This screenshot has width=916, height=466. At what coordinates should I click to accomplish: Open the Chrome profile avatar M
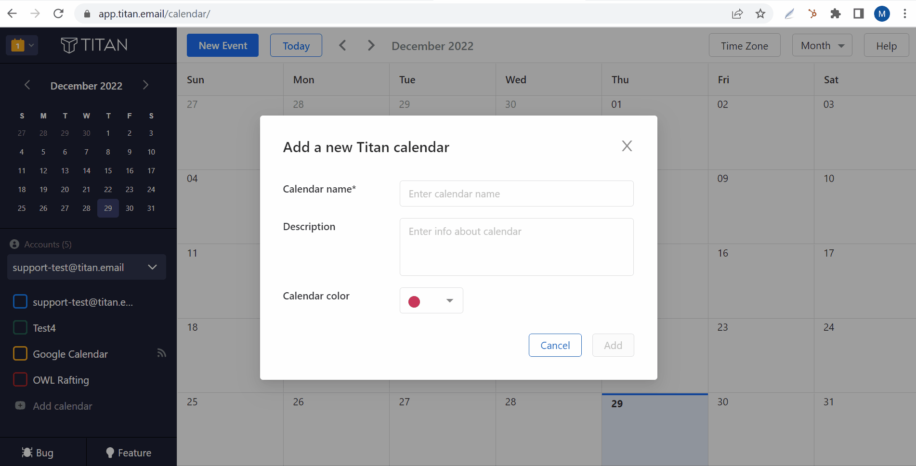coord(882,13)
